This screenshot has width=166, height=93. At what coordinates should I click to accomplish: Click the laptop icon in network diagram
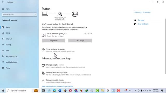coord(45,14)
